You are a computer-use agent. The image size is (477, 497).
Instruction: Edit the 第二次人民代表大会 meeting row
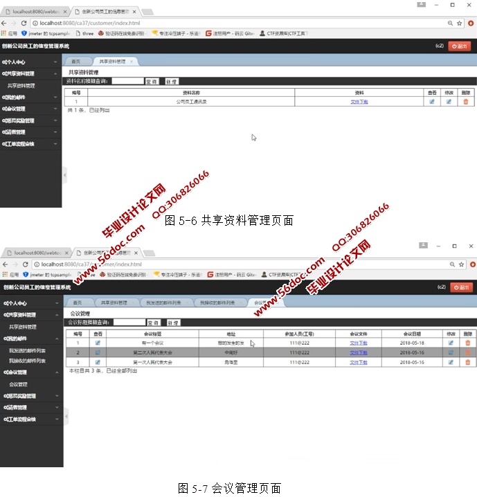tap(451, 352)
